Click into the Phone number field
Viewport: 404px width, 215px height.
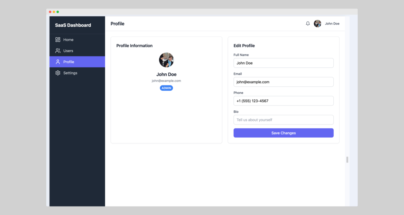click(x=283, y=101)
